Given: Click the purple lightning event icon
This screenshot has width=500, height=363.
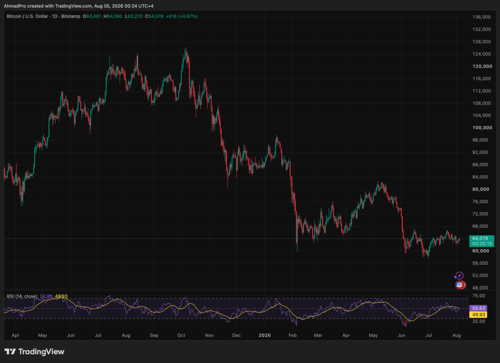Looking at the screenshot, I should pos(459,276).
